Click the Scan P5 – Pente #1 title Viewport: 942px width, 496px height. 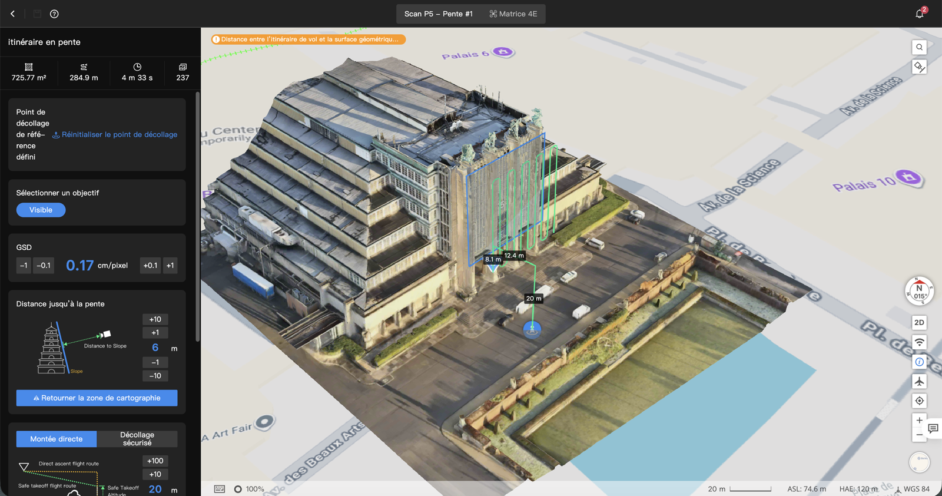[439, 14]
